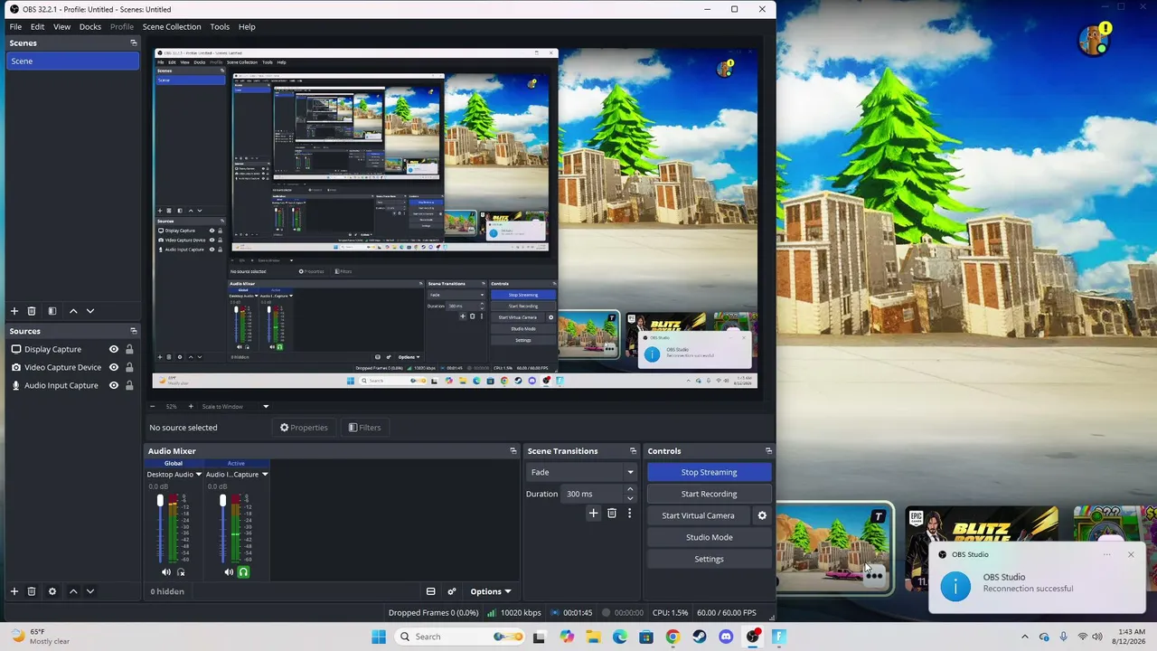This screenshot has height=651, width=1157.
Task: Open the Audio Mixer Options dropdown
Action: pyautogui.click(x=491, y=591)
